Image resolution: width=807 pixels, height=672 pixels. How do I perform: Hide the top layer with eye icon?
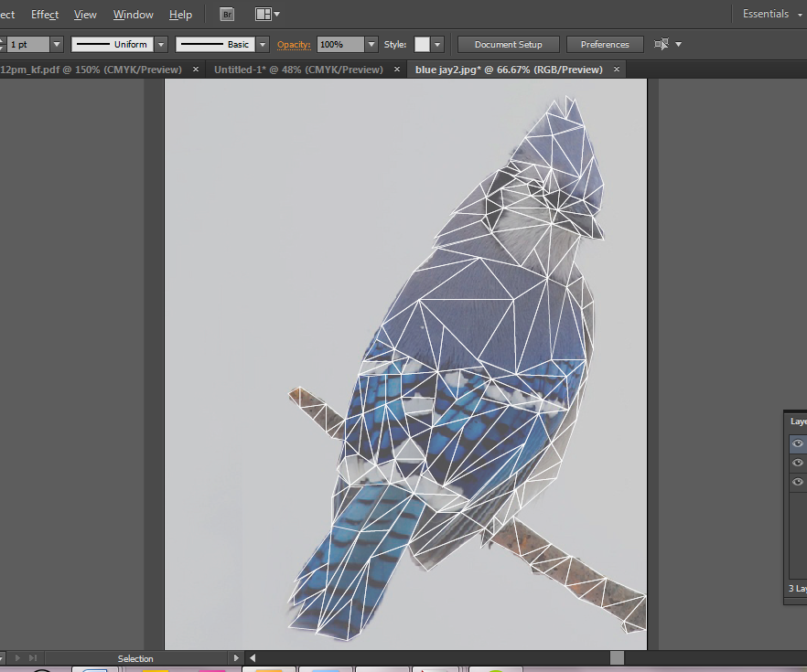798,443
